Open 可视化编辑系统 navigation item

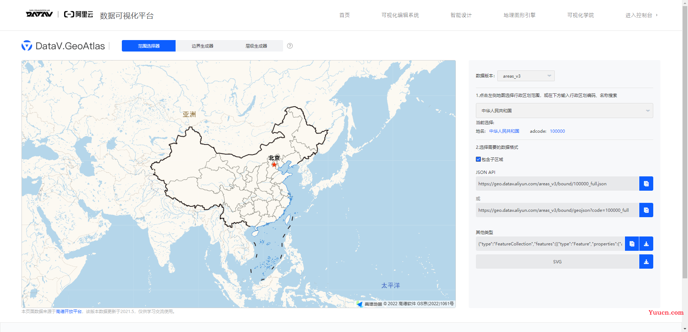point(400,15)
